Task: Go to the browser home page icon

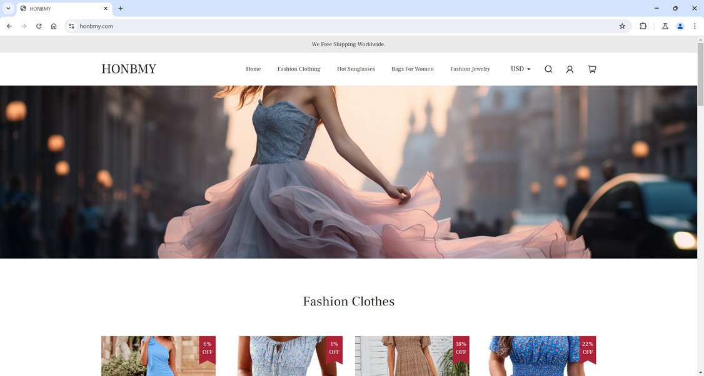Action: [x=54, y=26]
